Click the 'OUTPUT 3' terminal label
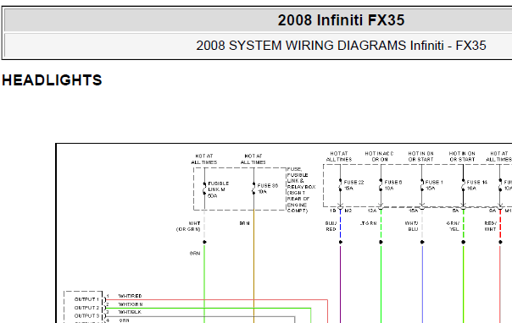The image size is (512, 323). click(x=86, y=316)
